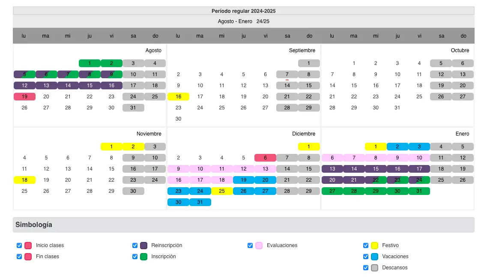Viewport: 487px width, 277px height.
Task: Select yellow November 18 holiday
Action: (24, 180)
